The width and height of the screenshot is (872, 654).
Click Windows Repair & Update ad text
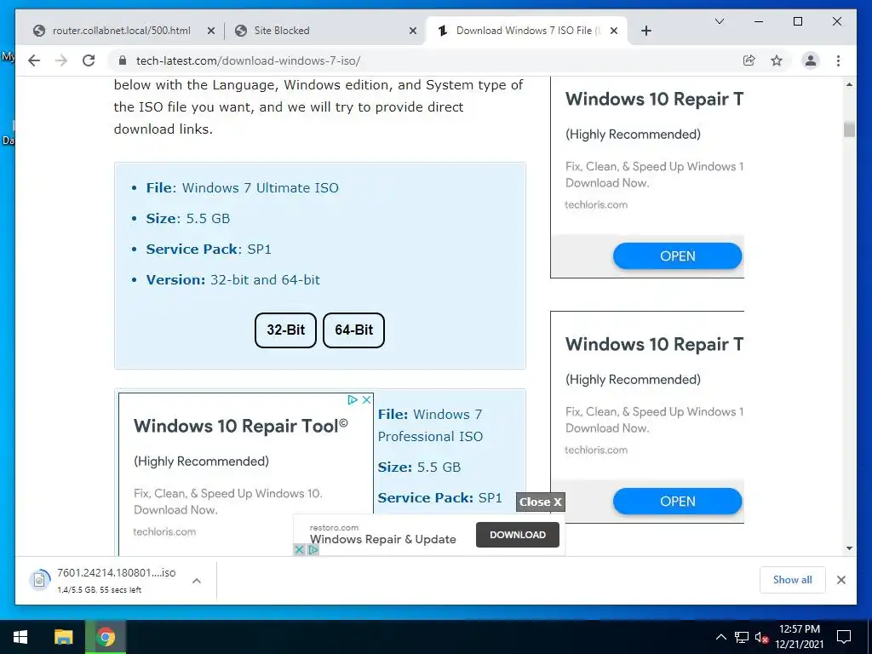(x=382, y=539)
